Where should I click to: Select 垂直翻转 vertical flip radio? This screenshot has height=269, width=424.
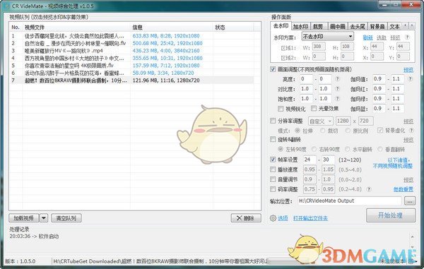380,149
